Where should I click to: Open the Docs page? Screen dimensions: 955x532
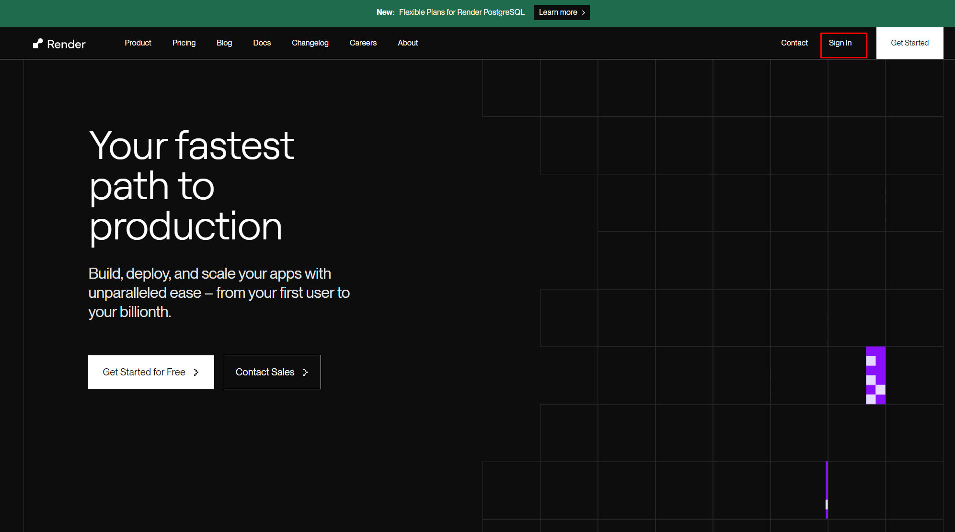coord(262,43)
